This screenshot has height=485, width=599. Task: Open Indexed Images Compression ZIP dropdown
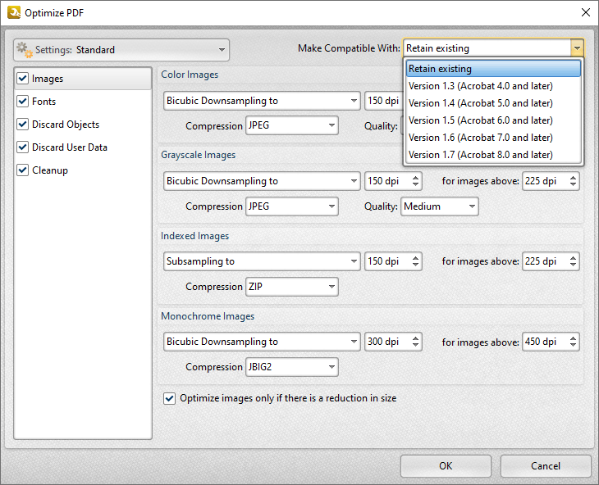292,287
